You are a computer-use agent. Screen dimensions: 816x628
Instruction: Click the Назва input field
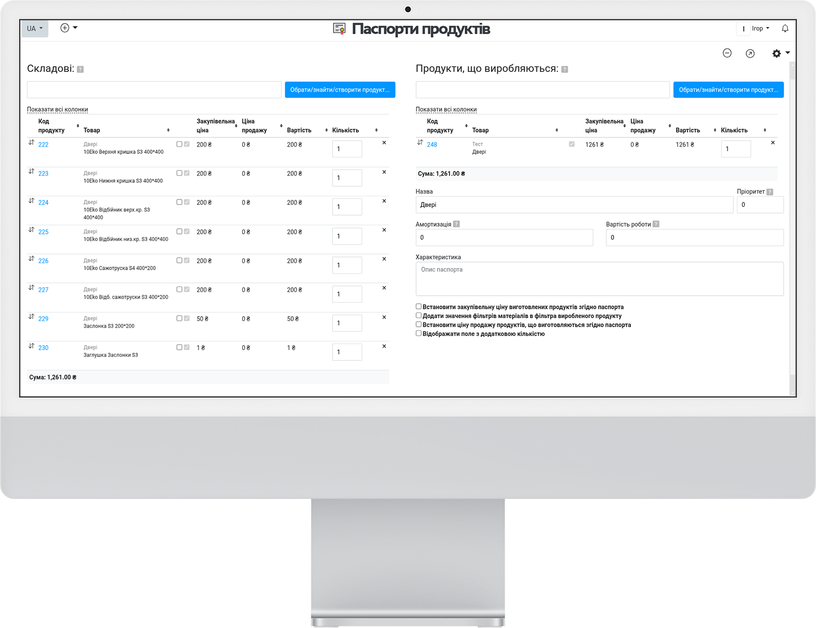pyautogui.click(x=574, y=205)
